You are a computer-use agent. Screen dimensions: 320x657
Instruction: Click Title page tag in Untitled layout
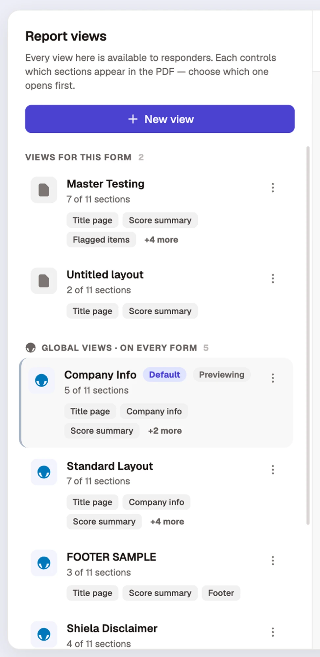pos(92,311)
